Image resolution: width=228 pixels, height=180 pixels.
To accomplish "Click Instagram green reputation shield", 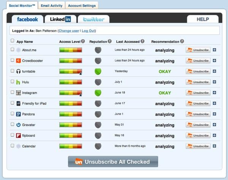I will [98, 93].
